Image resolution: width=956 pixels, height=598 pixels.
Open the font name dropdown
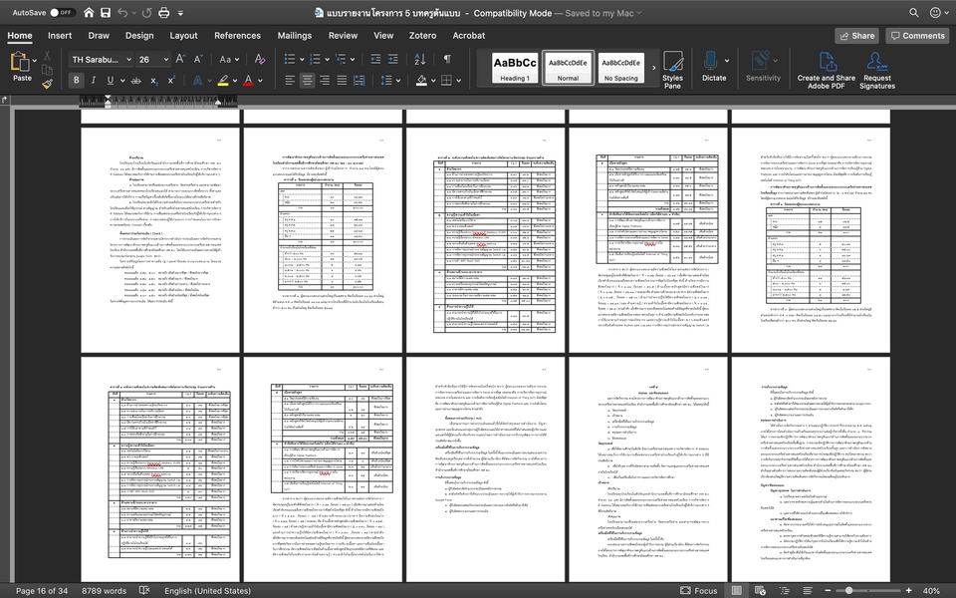coord(128,59)
